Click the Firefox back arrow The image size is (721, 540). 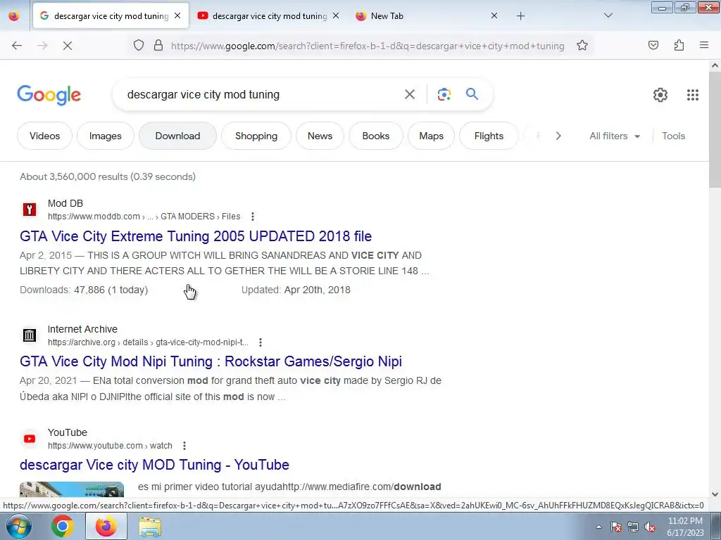tap(17, 46)
